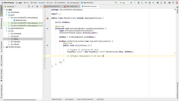Toggle the Layout Captures tool window

click(1, 92)
